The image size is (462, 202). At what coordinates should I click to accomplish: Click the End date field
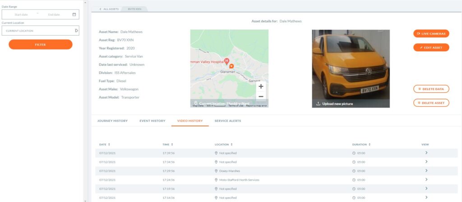54,14
